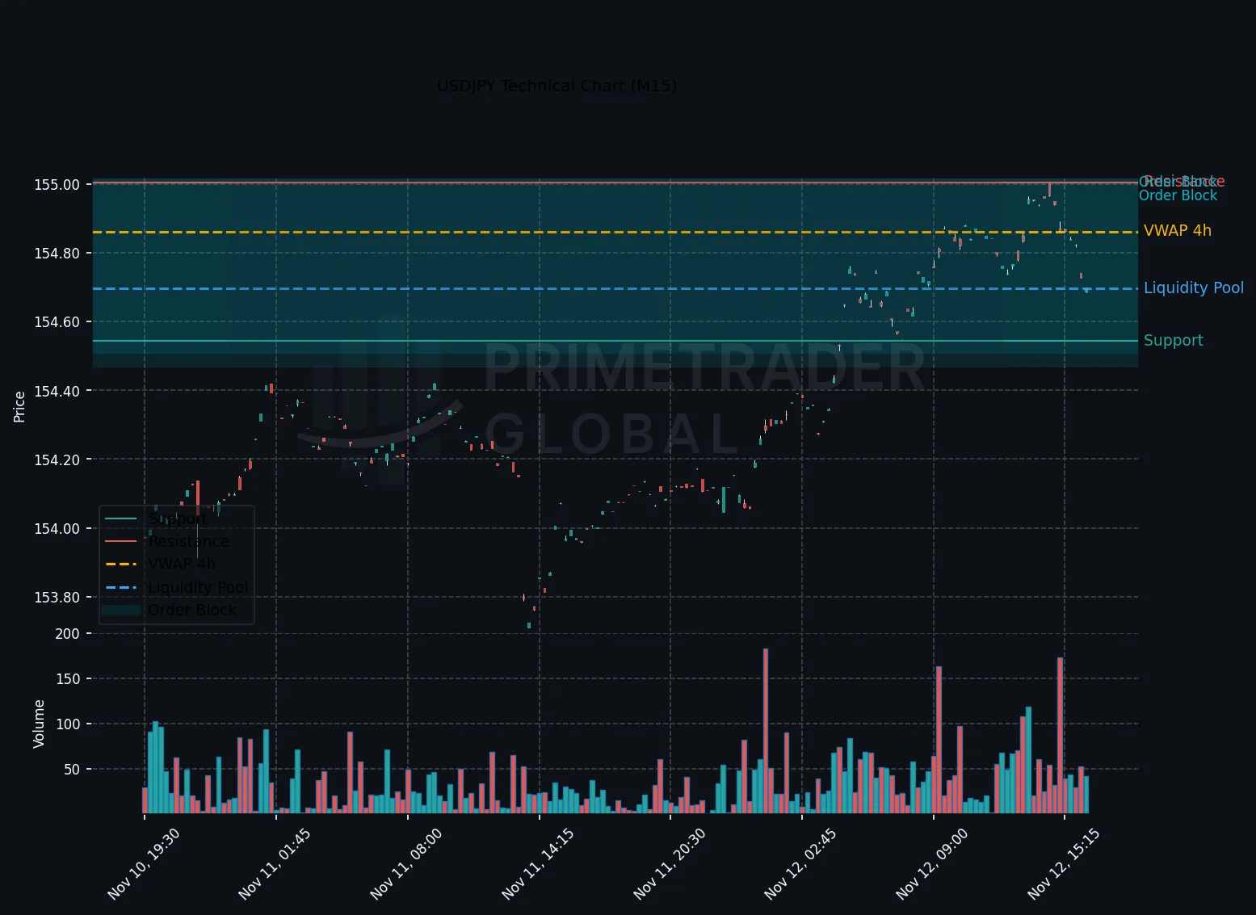Select the 50 volume axis label
Screen dimensions: 1256x915
[x=72, y=770]
